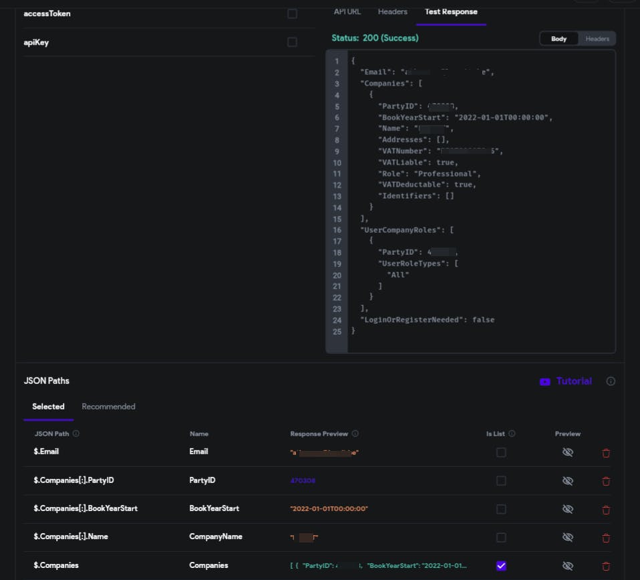Click the info icon next to Is List
The image size is (640, 580).
512,433
